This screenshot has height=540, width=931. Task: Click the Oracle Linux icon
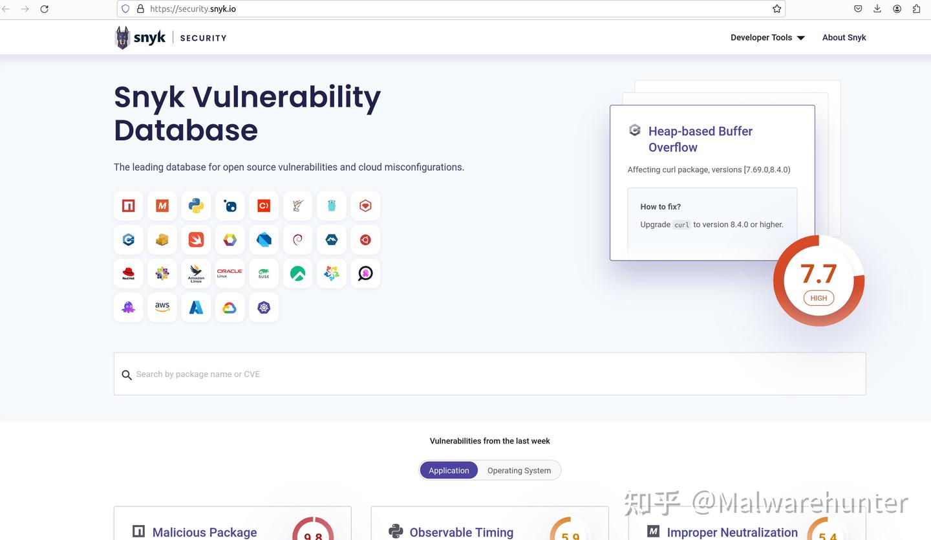tap(230, 274)
